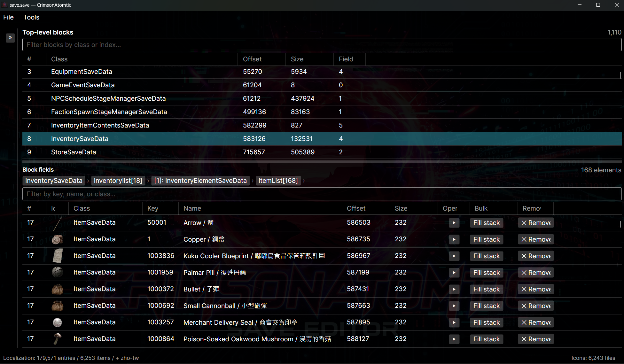Fill stack for Kuku Cooler Blueprint
Viewport: 624px width, 364px height.
(x=487, y=256)
